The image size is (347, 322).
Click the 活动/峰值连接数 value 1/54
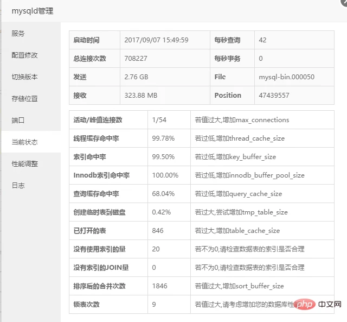click(159, 120)
